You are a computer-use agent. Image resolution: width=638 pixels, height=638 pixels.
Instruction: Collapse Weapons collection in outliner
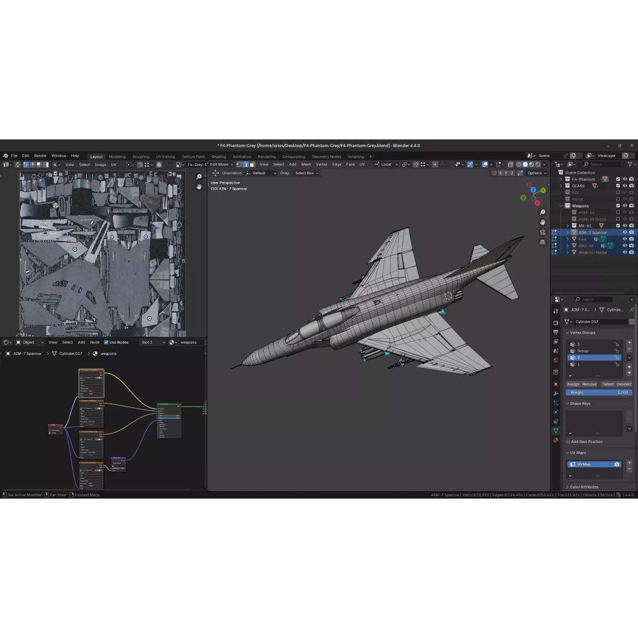click(561, 206)
